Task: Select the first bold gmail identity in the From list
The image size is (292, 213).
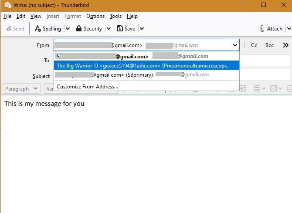Action: click(x=146, y=56)
